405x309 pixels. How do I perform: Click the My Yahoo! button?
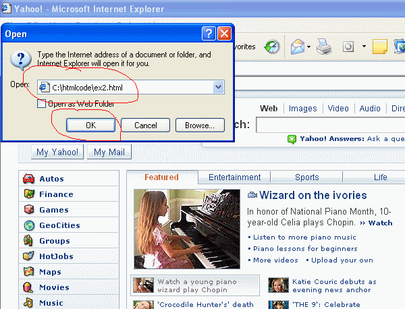tap(57, 152)
